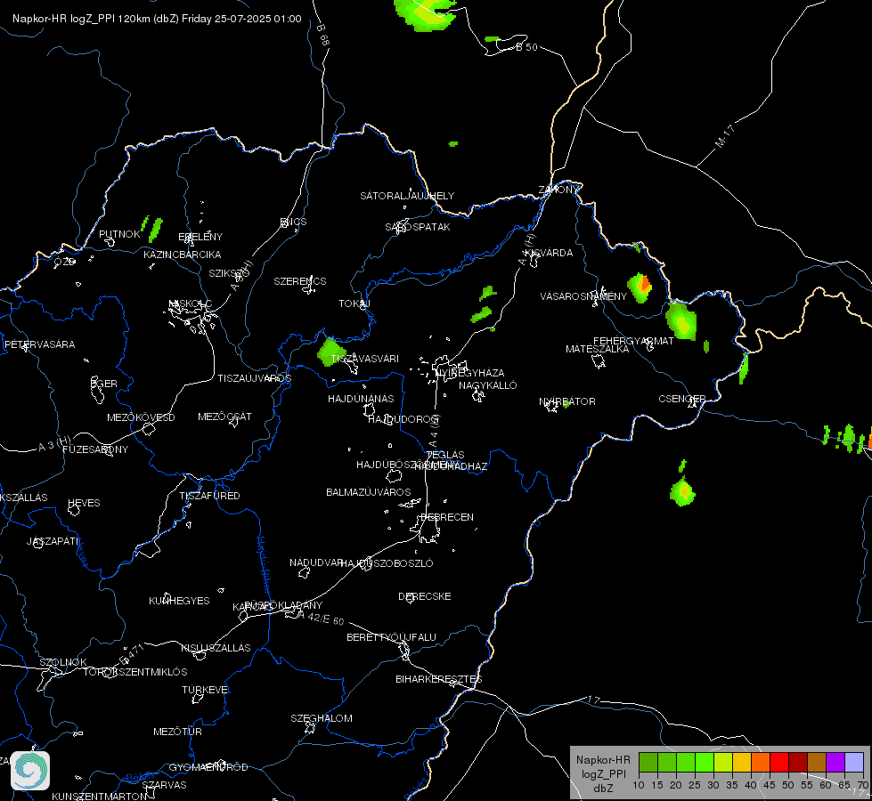Click the FEHÉRGYARMAT town label
872x801 pixels.
[633, 341]
